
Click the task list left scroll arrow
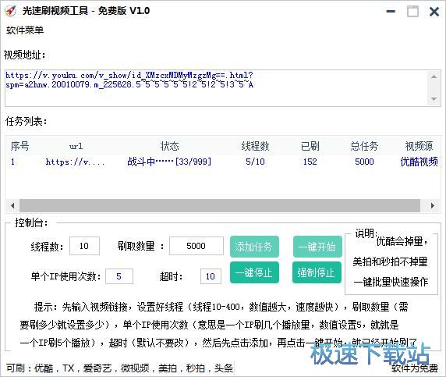click(12, 205)
